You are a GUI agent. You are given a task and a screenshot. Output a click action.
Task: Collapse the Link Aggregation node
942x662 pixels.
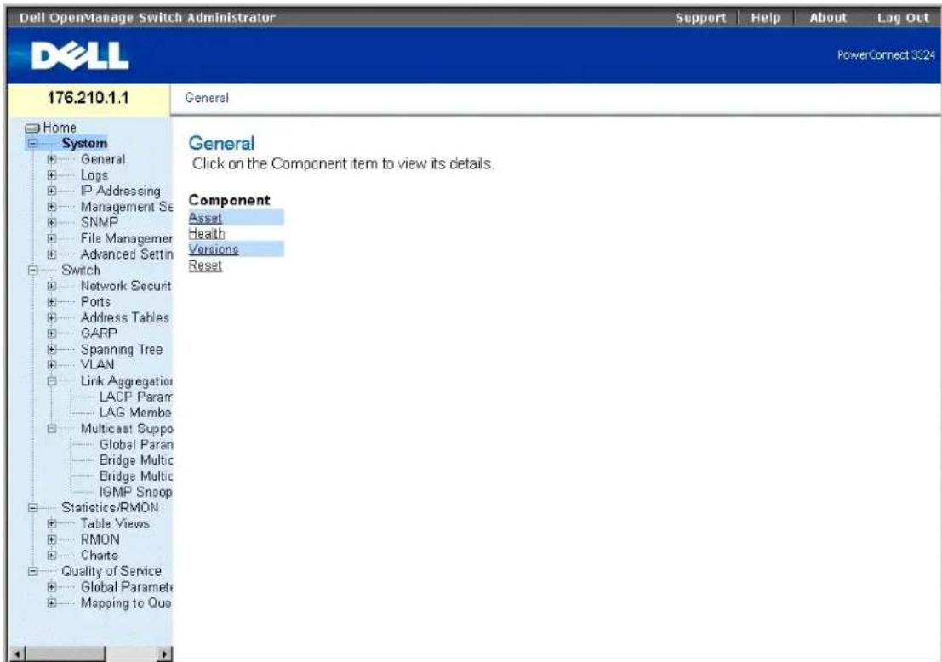(x=52, y=381)
